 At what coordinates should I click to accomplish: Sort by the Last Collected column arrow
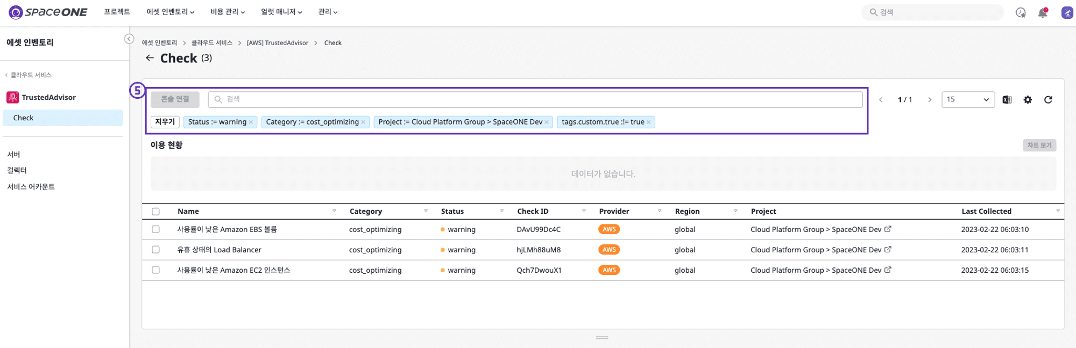click(x=1058, y=211)
